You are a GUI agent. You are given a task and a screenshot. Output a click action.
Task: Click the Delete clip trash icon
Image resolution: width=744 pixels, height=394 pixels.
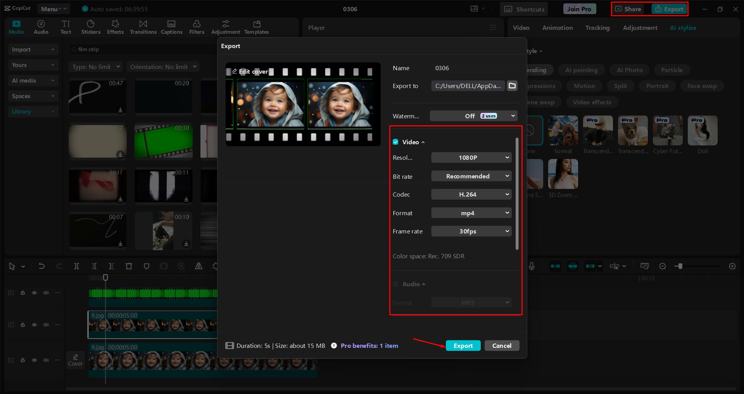129,266
